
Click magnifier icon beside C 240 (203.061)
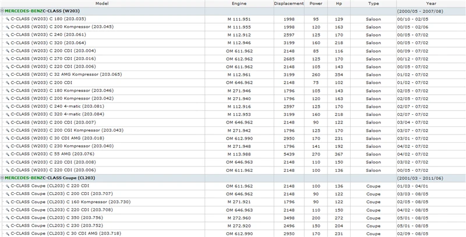click(8, 35)
